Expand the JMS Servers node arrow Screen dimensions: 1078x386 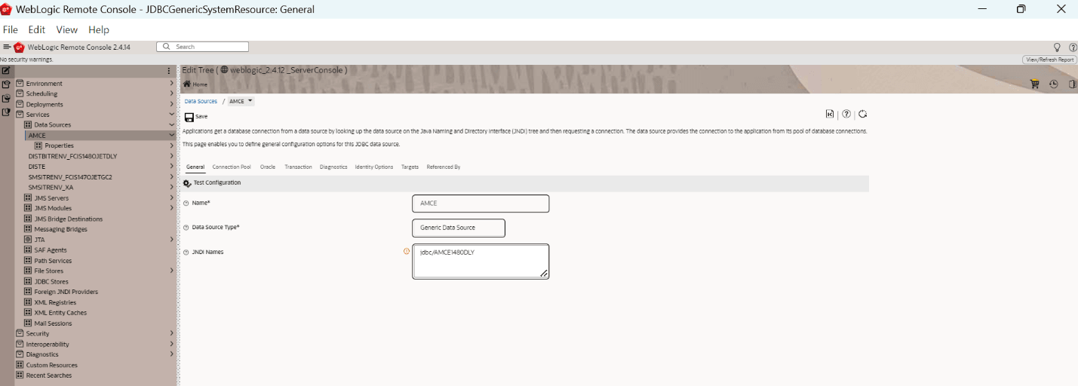coord(172,198)
